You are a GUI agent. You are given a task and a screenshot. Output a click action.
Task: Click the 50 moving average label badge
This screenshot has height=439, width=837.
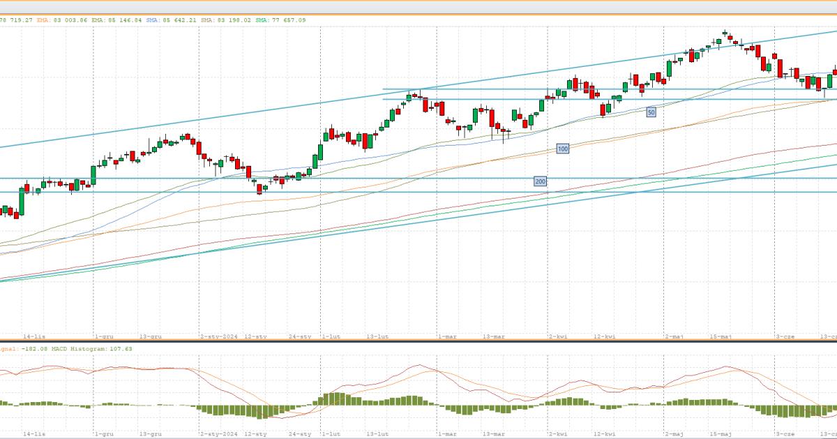click(651, 112)
